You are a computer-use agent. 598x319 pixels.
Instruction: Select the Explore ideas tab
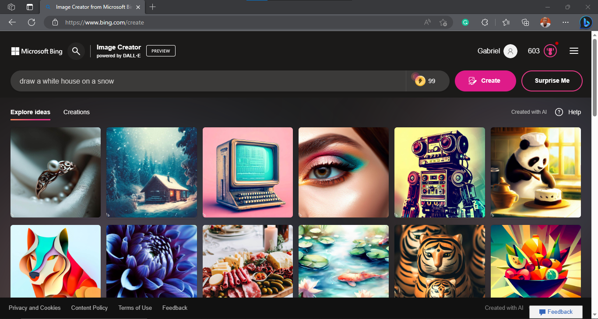[x=30, y=112]
